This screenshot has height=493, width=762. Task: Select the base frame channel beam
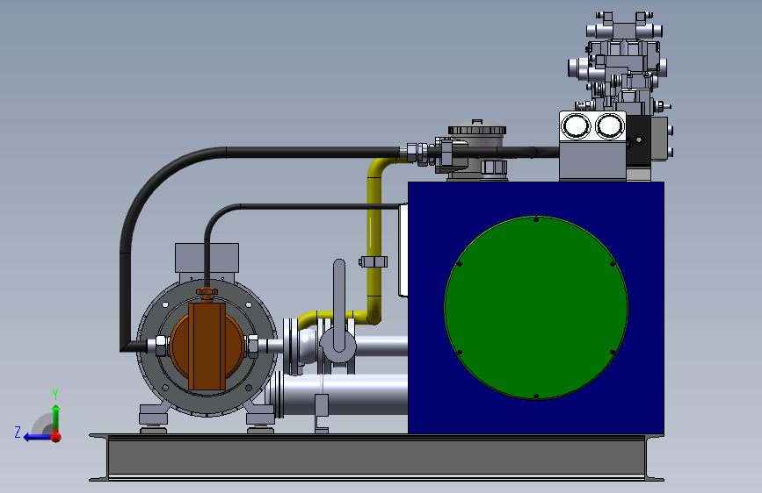377,457
